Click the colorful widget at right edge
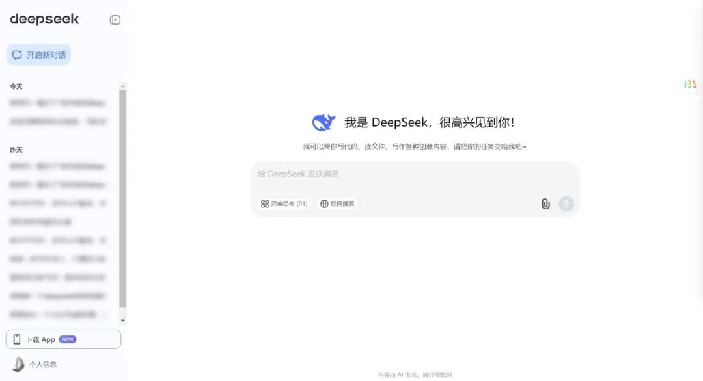Image resolution: width=703 pixels, height=381 pixels. tap(691, 84)
